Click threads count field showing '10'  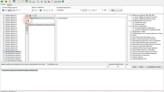pyautogui.click(x=17, y=10)
